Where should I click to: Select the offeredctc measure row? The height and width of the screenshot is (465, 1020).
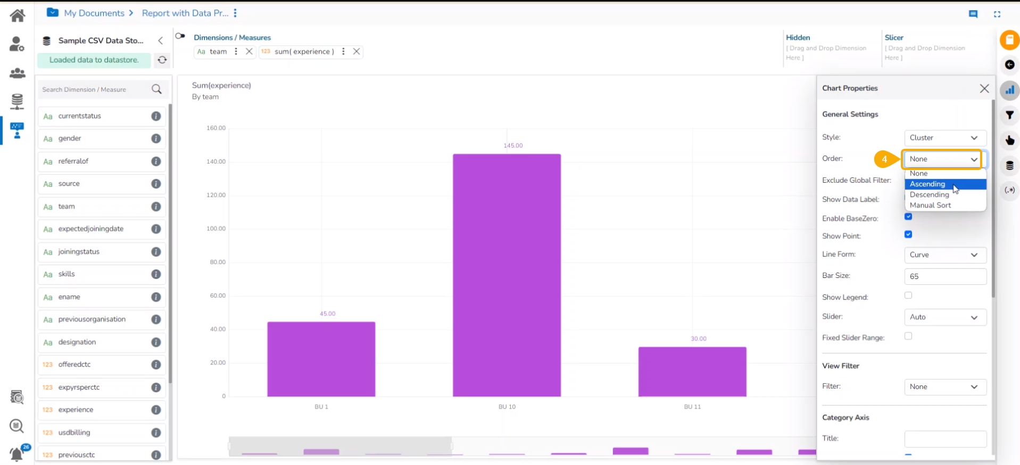pos(102,365)
